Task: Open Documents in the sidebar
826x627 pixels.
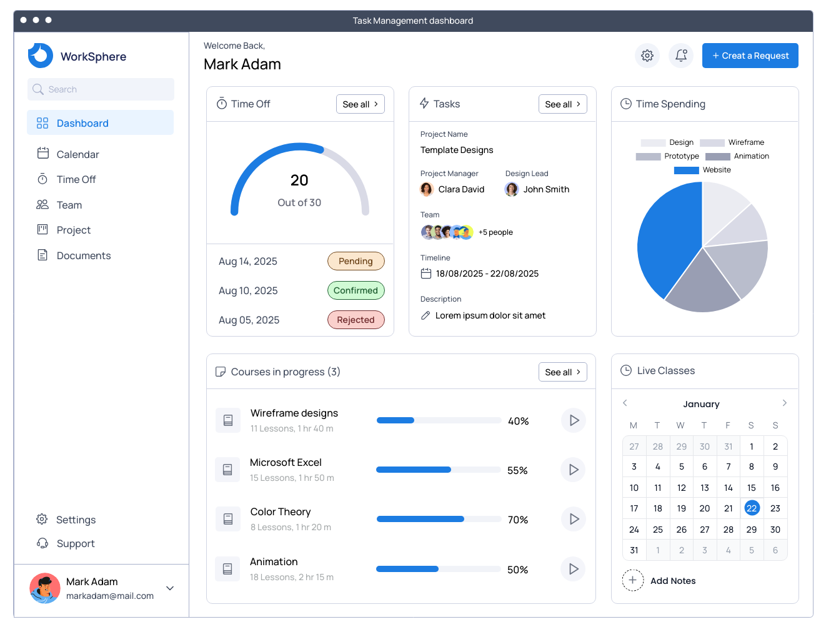Action: pyautogui.click(x=83, y=255)
